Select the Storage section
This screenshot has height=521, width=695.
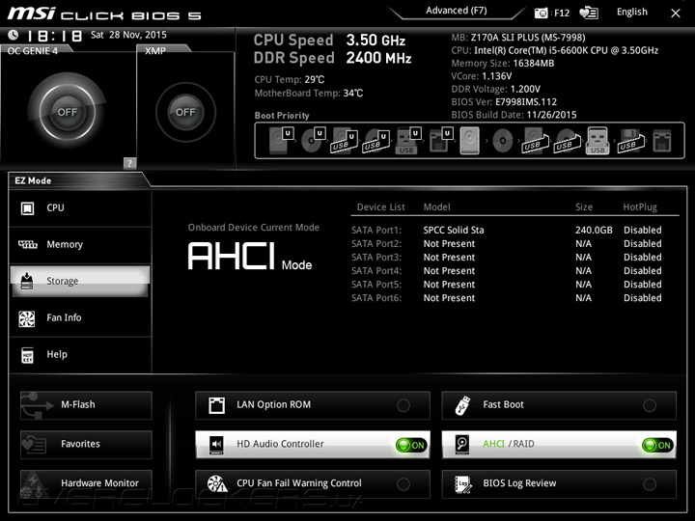coord(80,282)
